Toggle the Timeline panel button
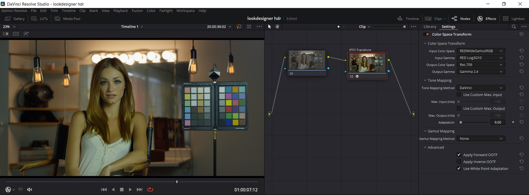 point(408,19)
